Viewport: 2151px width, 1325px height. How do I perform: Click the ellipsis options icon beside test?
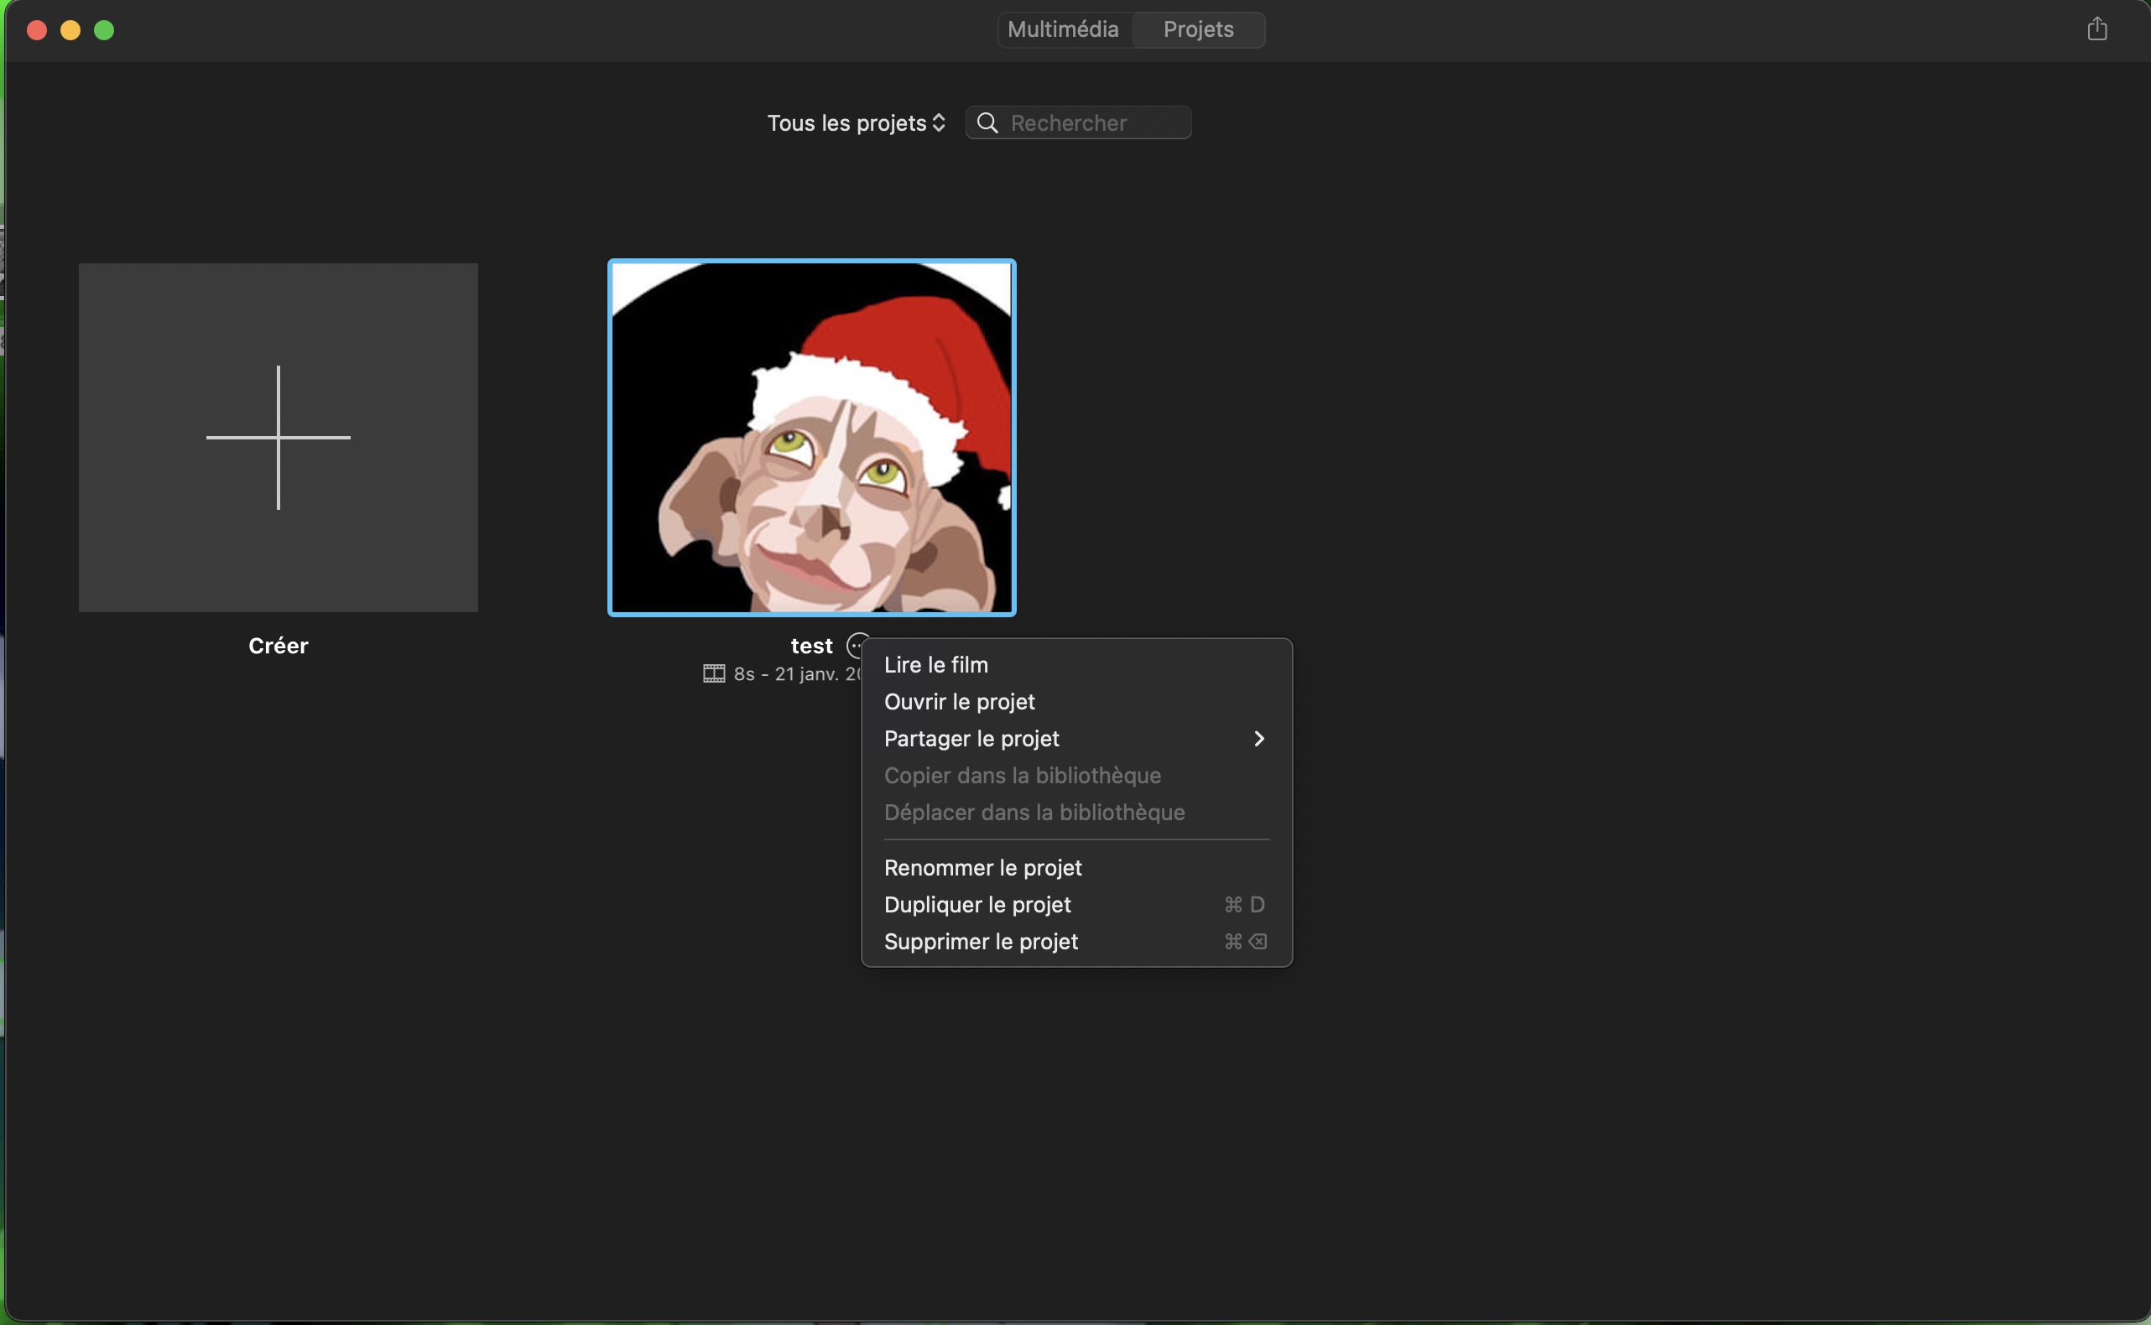[x=855, y=646]
